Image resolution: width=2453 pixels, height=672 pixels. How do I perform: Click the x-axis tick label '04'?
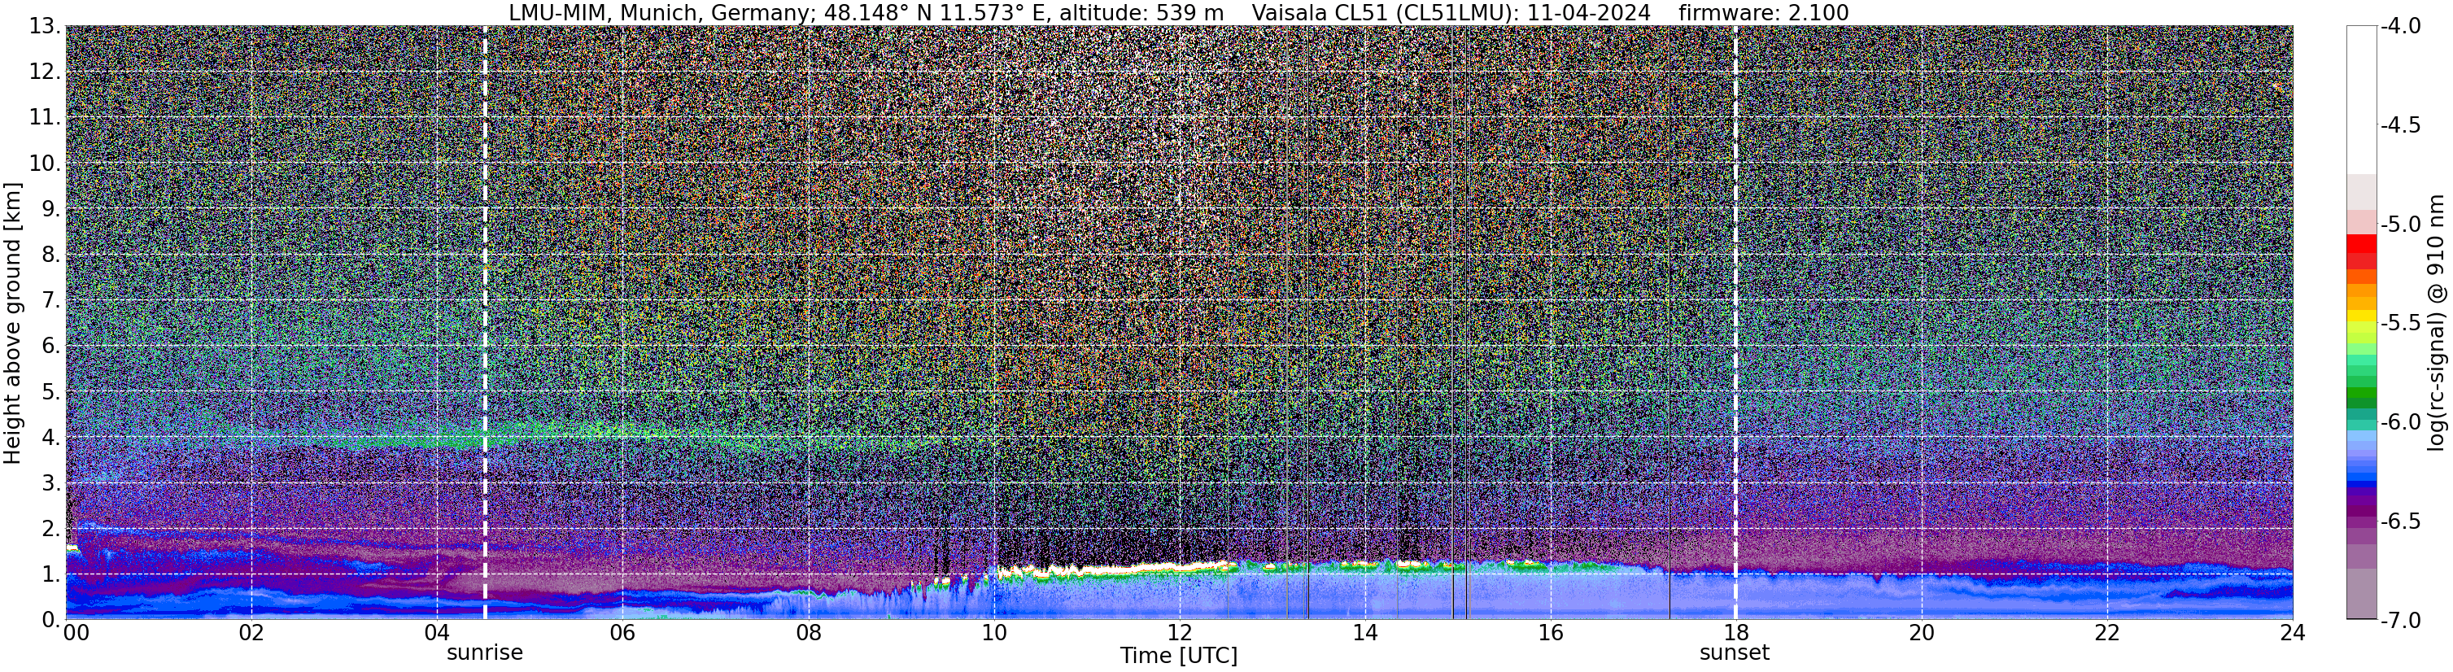[x=436, y=633]
